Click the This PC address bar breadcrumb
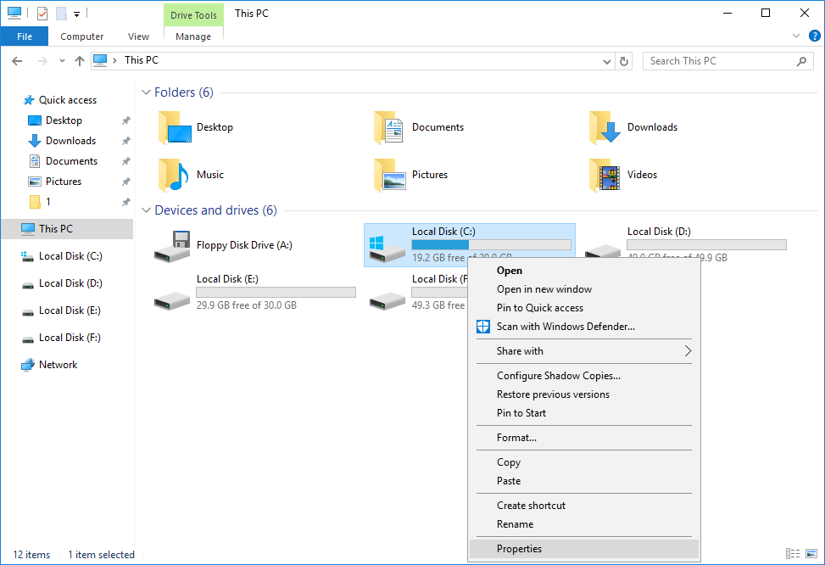 (141, 60)
